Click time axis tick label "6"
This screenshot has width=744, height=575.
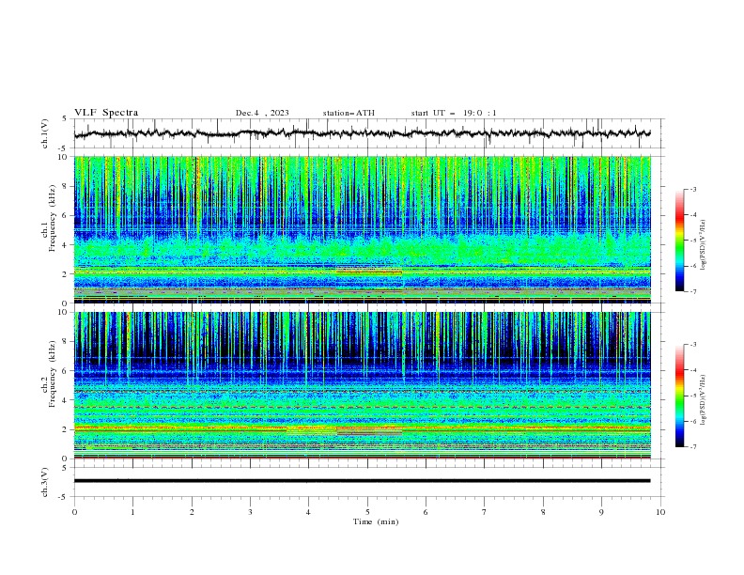[x=426, y=512]
